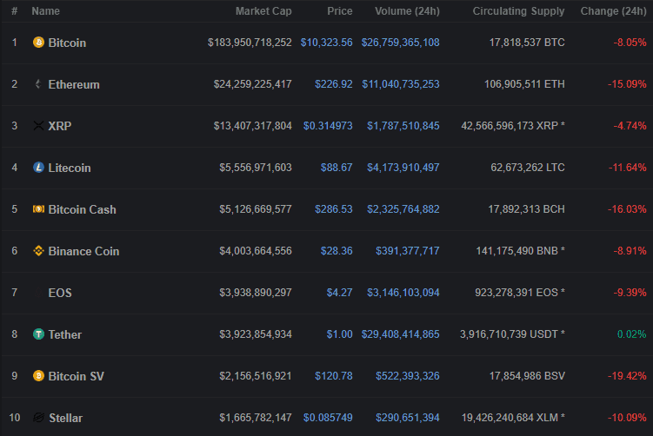Viewport: 653px width, 436px height.
Task: Sort by the Market Cap column header
Action: click(x=263, y=11)
